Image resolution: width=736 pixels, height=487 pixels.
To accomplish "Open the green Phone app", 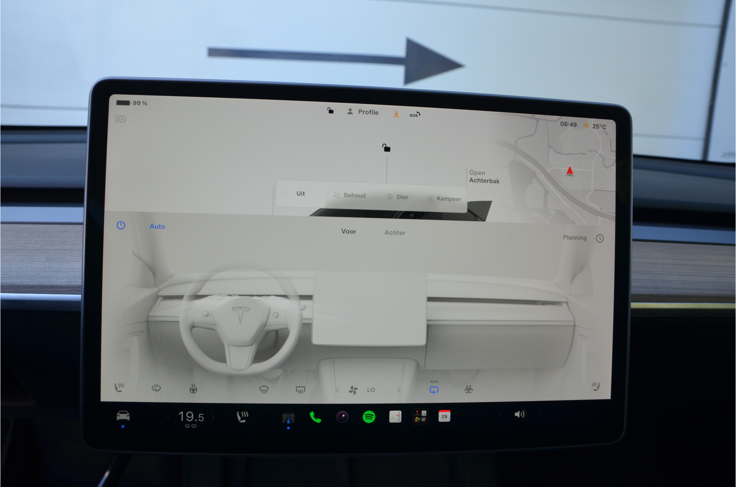I will [x=315, y=417].
